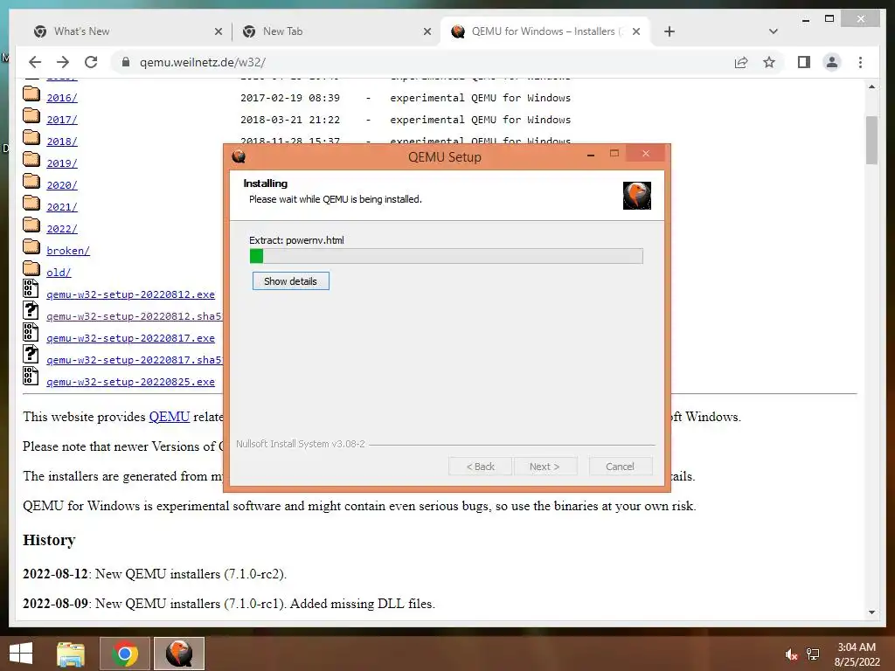Open the tab search dropdown chevron
The width and height of the screenshot is (895, 671).
[773, 31]
